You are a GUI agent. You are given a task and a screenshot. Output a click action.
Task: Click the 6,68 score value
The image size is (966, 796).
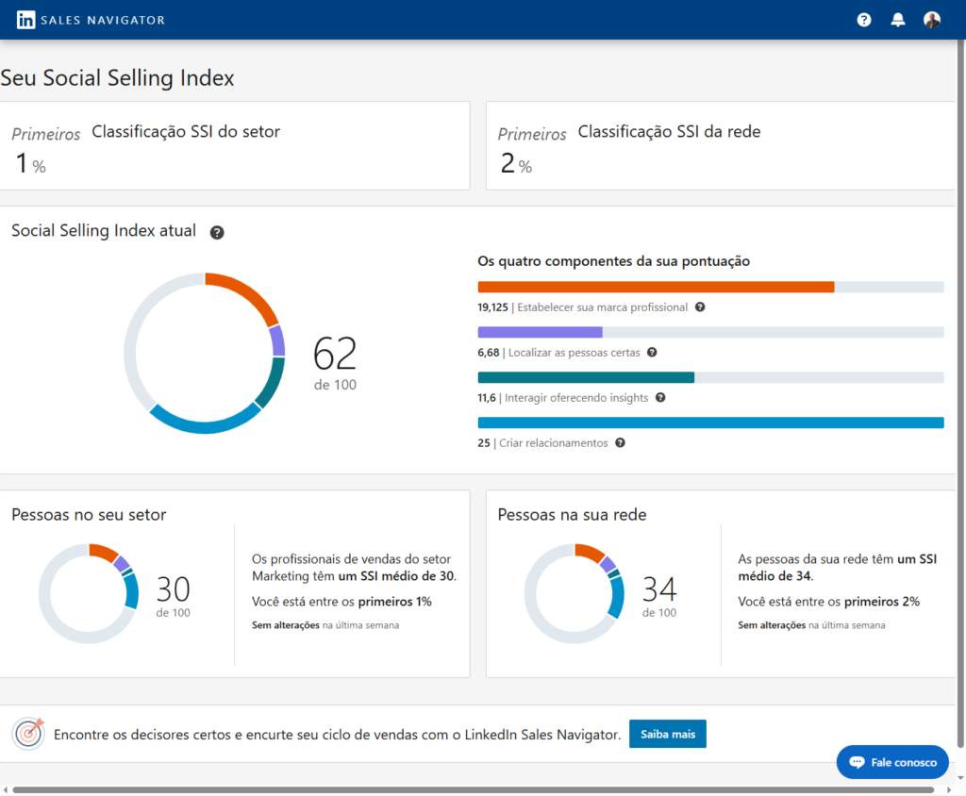[488, 353]
